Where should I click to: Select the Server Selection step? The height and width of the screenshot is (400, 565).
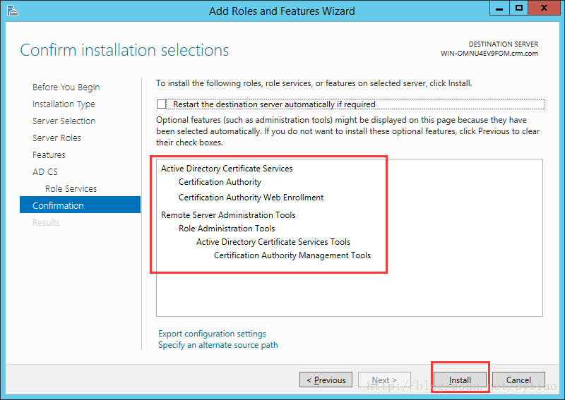click(64, 121)
